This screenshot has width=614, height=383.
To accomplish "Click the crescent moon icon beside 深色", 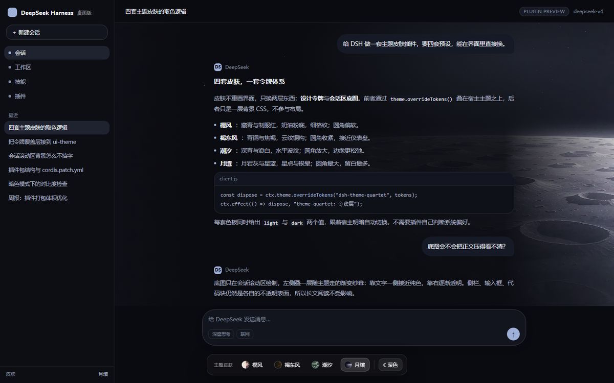I will click(384, 365).
